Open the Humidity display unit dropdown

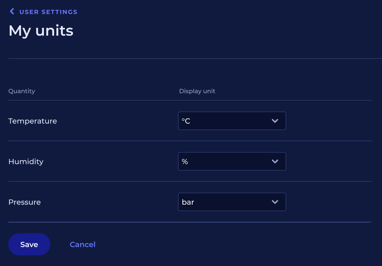pos(232,161)
